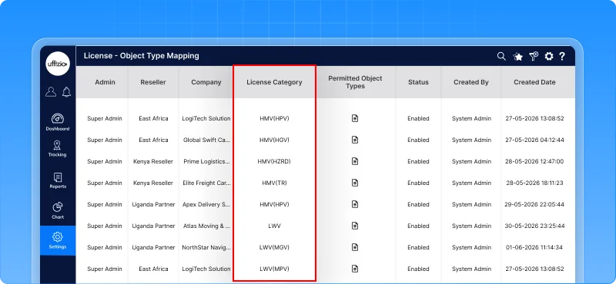Open the gear settings icon in header
616x284 pixels.
pyautogui.click(x=549, y=56)
